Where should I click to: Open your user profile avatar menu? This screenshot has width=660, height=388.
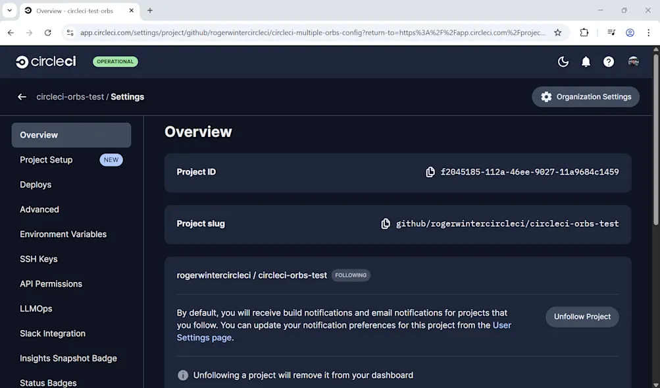tap(632, 61)
